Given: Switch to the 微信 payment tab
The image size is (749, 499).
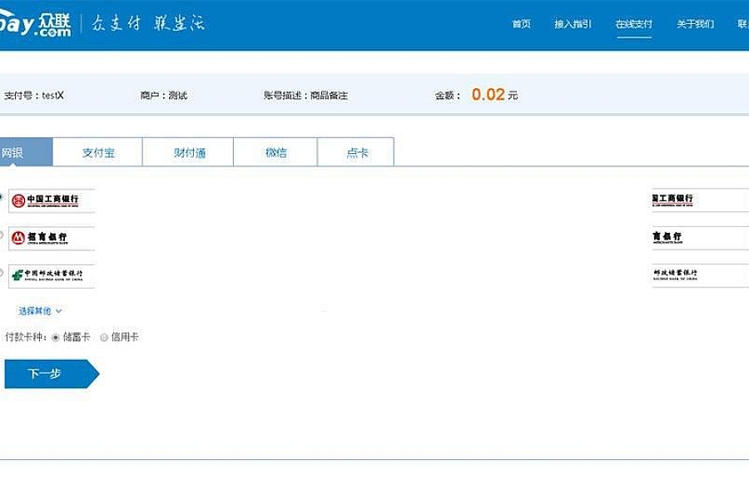Looking at the screenshot, I should pyautogui.click(x=275, y=152).
